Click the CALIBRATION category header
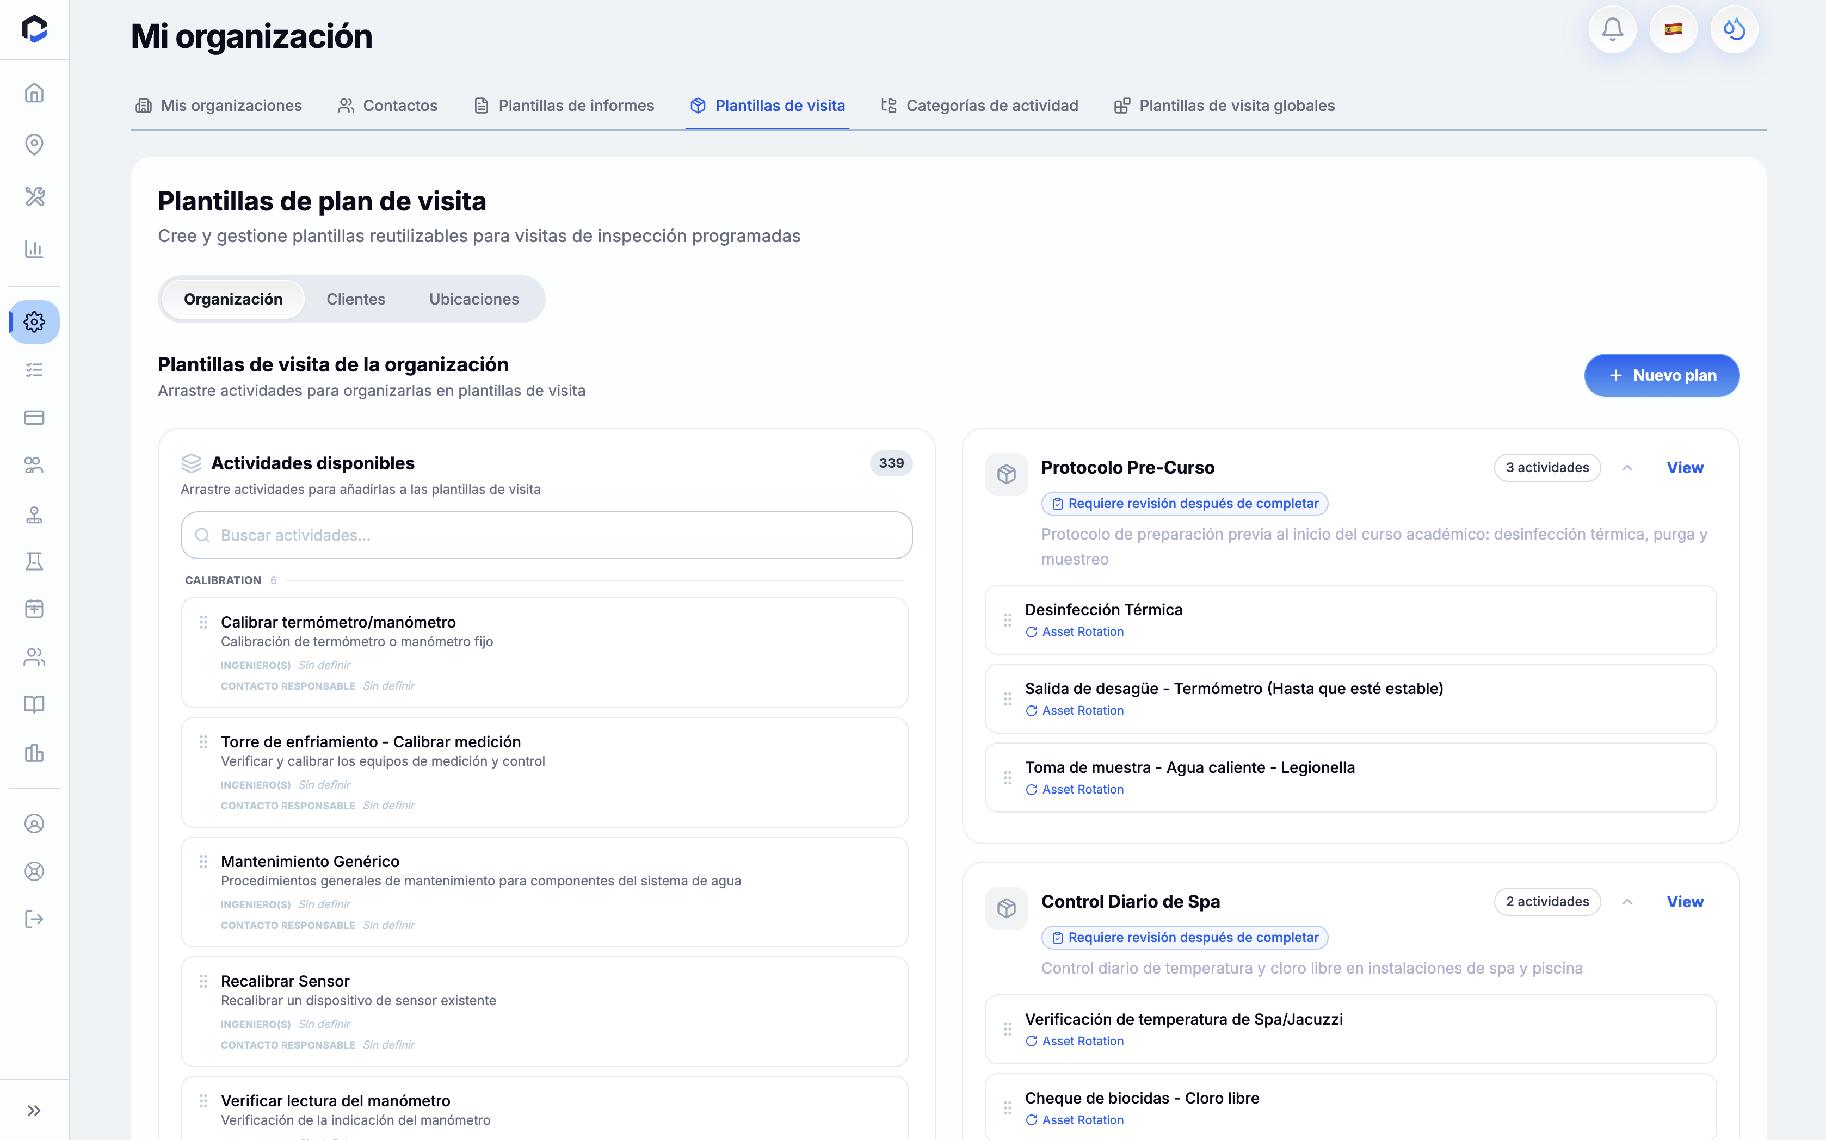 [x=223, y=580]
